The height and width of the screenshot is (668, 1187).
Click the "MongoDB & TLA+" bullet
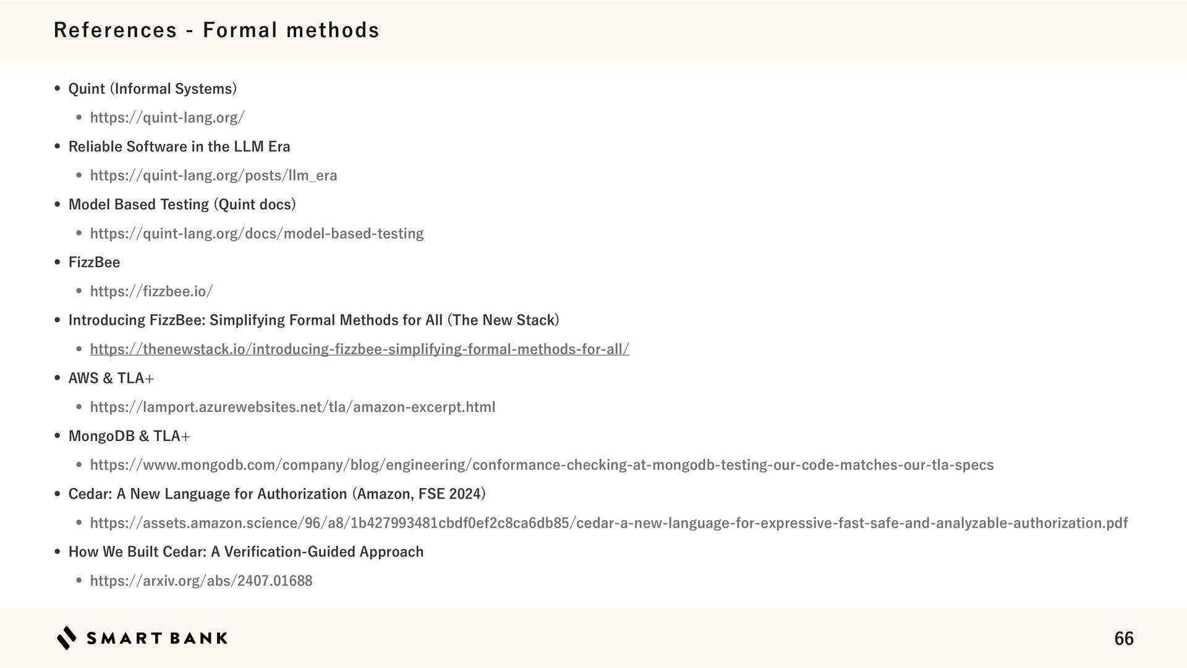[x=129, y=436]
